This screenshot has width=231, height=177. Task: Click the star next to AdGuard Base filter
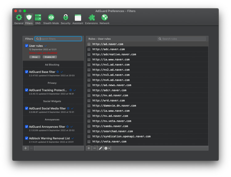[58, 72]
